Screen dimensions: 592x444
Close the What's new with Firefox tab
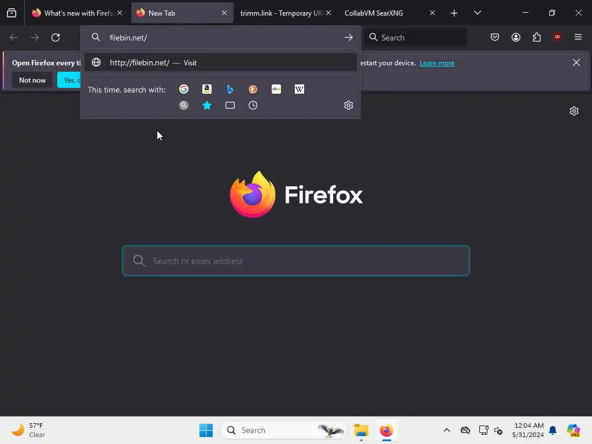pyautogui.click(x=120, y=13)
